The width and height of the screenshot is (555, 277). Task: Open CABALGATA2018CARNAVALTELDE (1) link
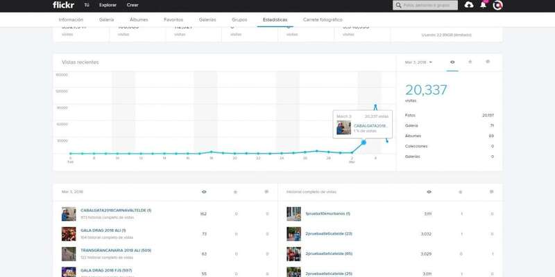click(x=115, y=210)
